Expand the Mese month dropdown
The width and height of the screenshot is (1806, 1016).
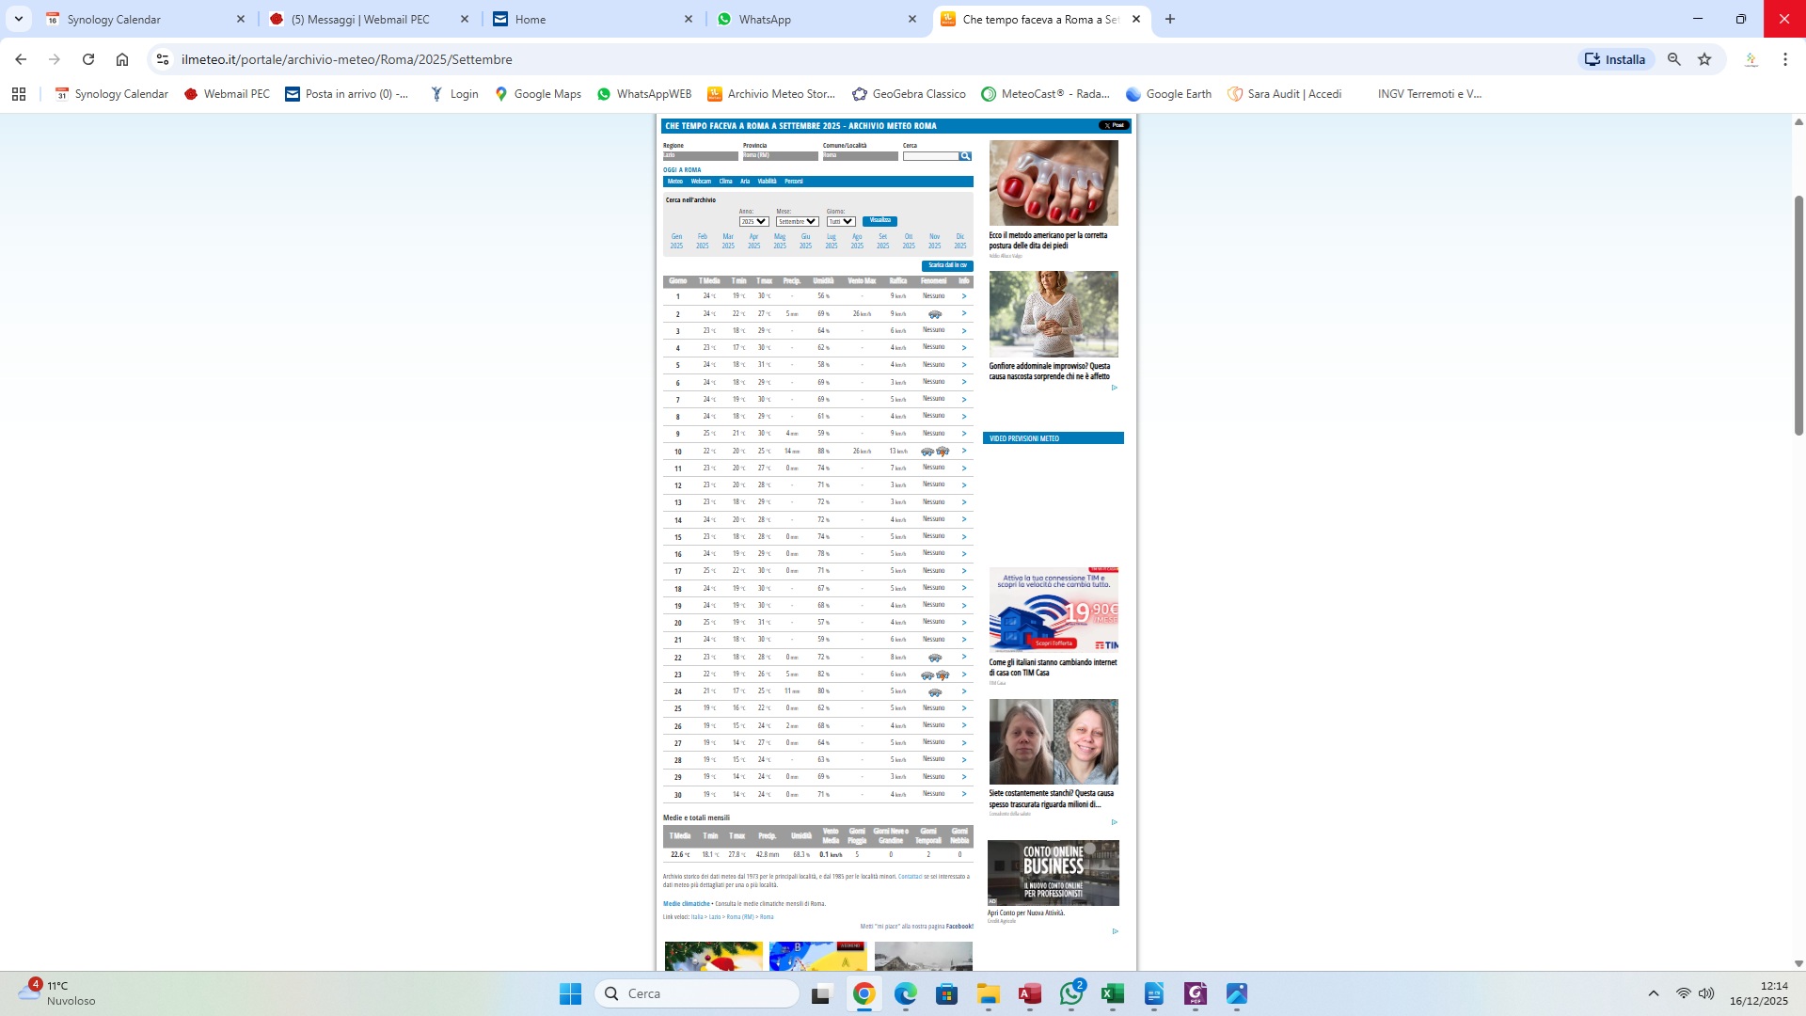[x=797, y=222]
